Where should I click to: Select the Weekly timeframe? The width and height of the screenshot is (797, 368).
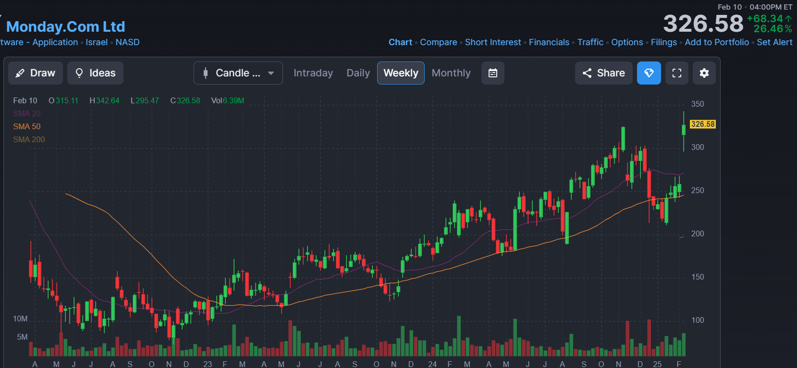point(401,73)
